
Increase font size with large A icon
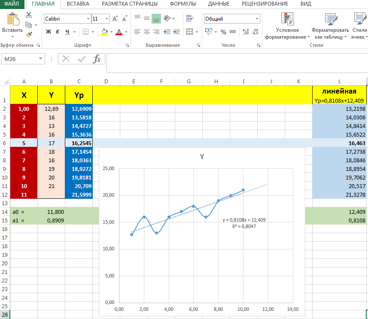pyautogui.click(x=115, y=18)
